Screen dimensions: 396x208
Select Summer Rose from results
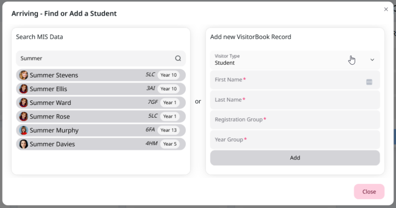(x=101, y=117)
